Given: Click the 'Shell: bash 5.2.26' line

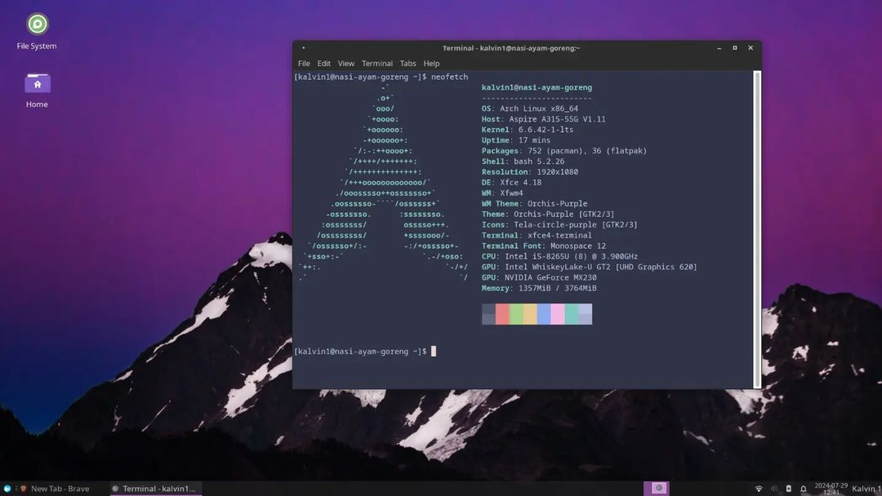Looking at the screenshot, I should click(x=523, y=162).
